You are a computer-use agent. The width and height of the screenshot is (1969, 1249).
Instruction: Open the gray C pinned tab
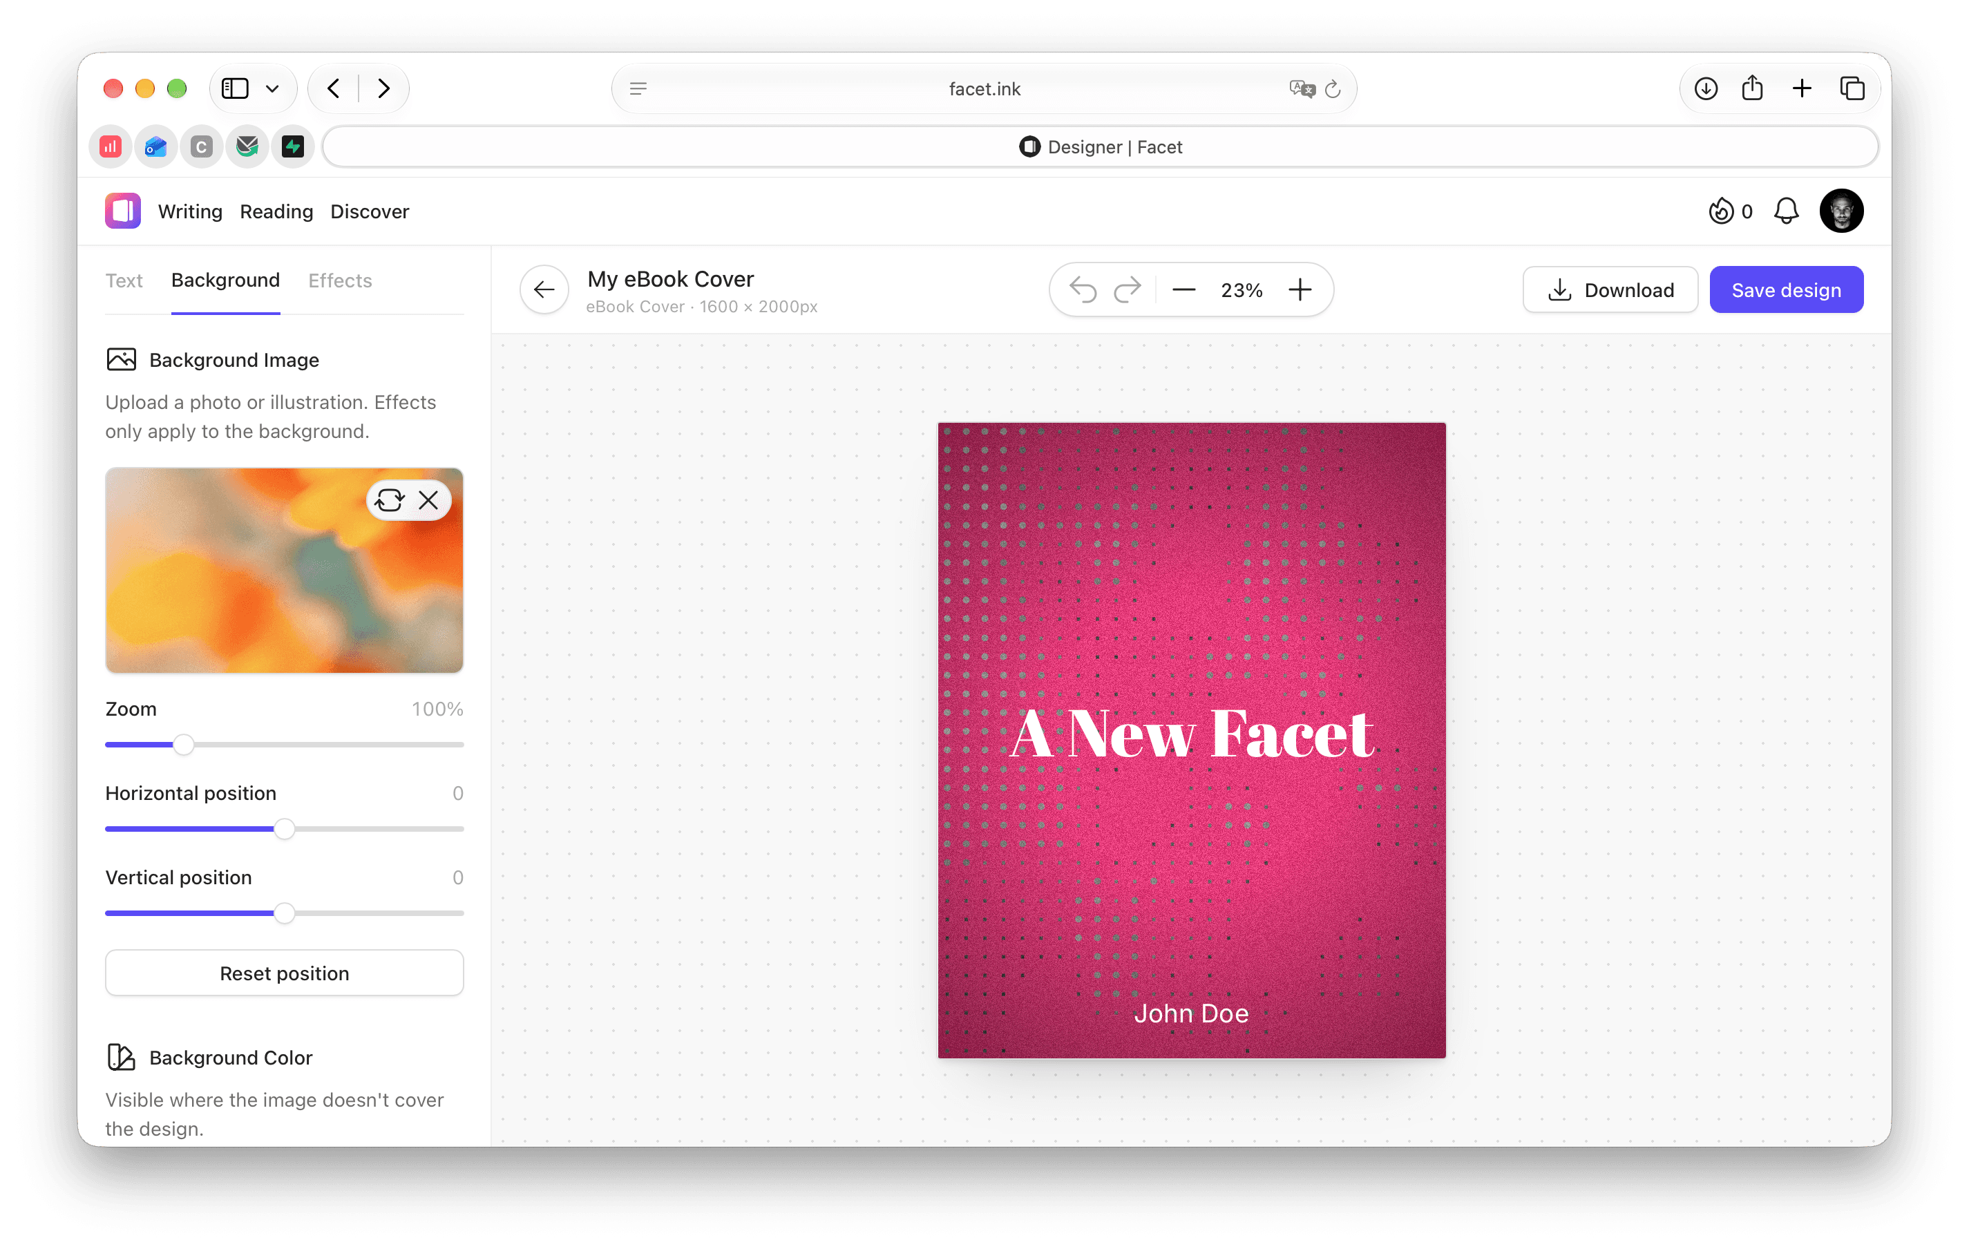[x=201, y=147]
